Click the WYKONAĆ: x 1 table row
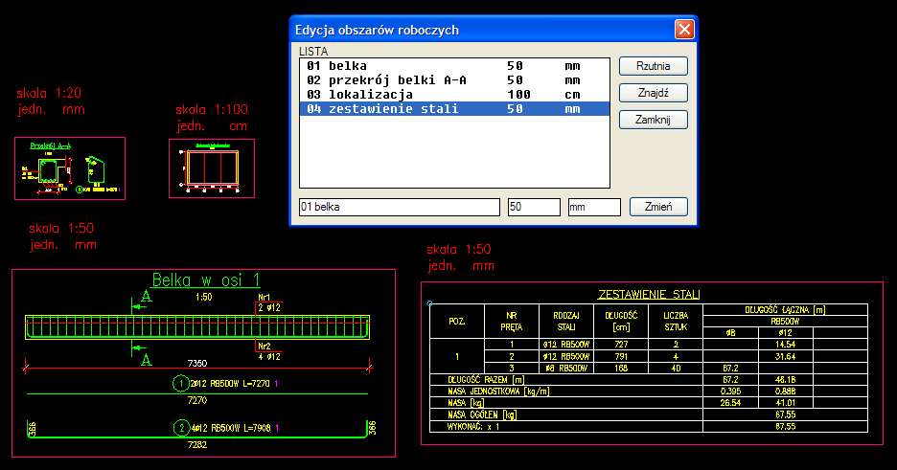The height and width of the screenshot is (470, 897). point(649,427)
